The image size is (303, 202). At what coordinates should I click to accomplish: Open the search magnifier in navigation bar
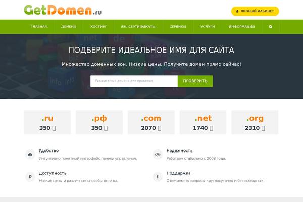(271, 27)
